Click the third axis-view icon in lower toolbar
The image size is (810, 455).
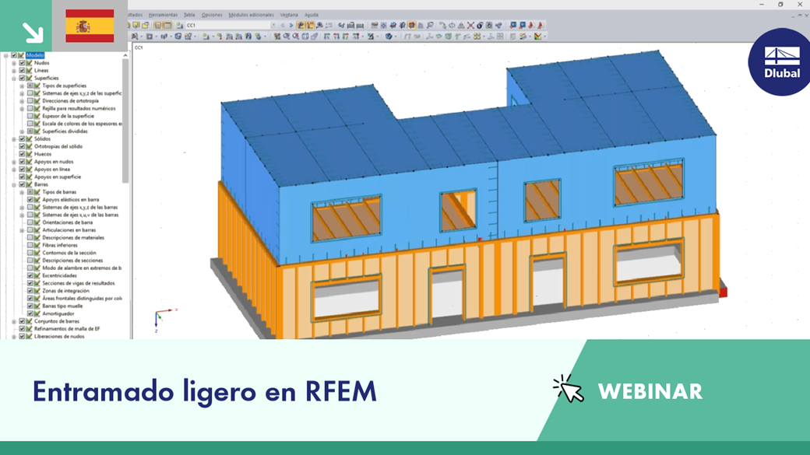(346, 37)
